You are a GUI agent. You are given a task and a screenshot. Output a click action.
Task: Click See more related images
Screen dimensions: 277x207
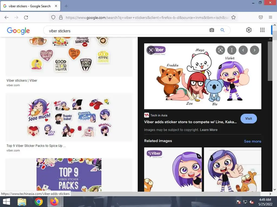[252, 141]
